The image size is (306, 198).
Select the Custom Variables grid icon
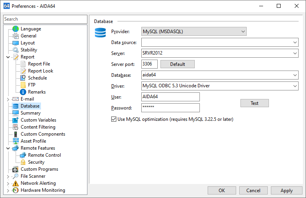pyautogui.click(x=16, y=120)
